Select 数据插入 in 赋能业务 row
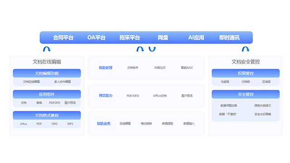 coord(189,124)
